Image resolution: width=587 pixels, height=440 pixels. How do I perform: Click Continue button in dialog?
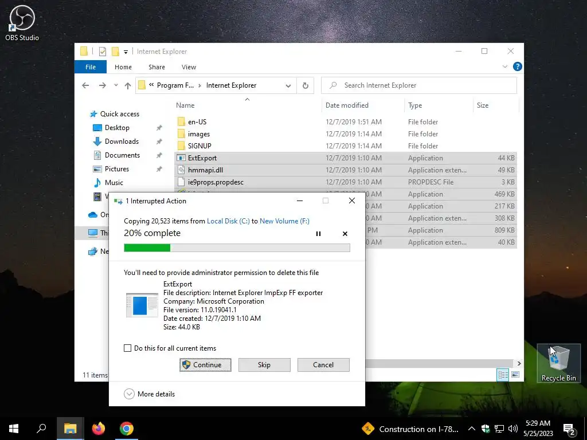(x=205, y=365)
